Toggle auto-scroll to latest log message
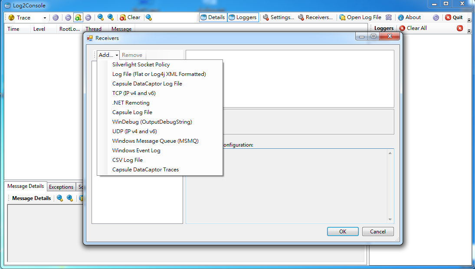Screen dimensions: 475x269 tap(78, 17)
